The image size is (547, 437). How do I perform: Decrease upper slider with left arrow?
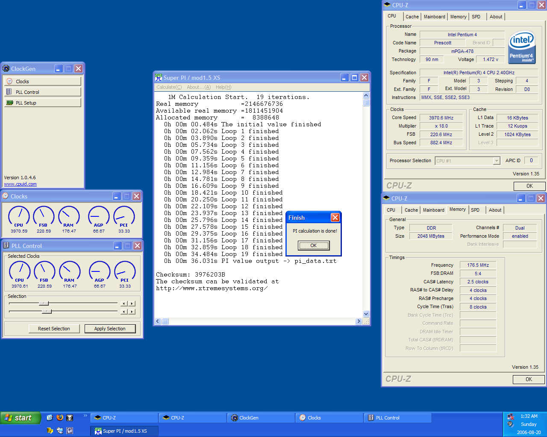coord(124,303)
